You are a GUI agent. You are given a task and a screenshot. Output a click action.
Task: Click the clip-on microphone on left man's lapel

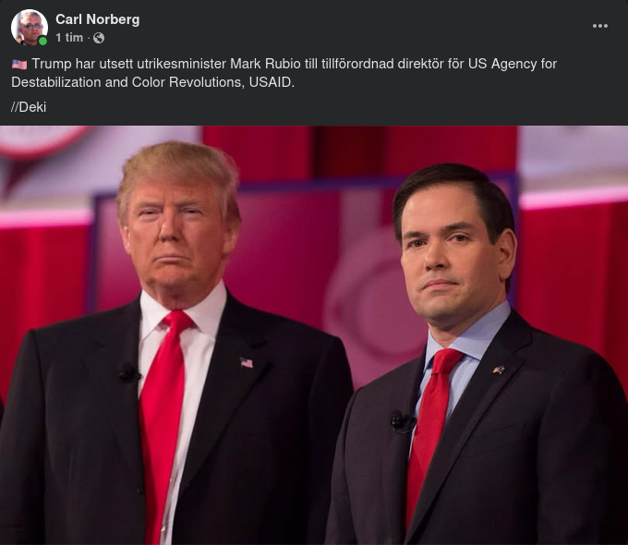point(129,372)
